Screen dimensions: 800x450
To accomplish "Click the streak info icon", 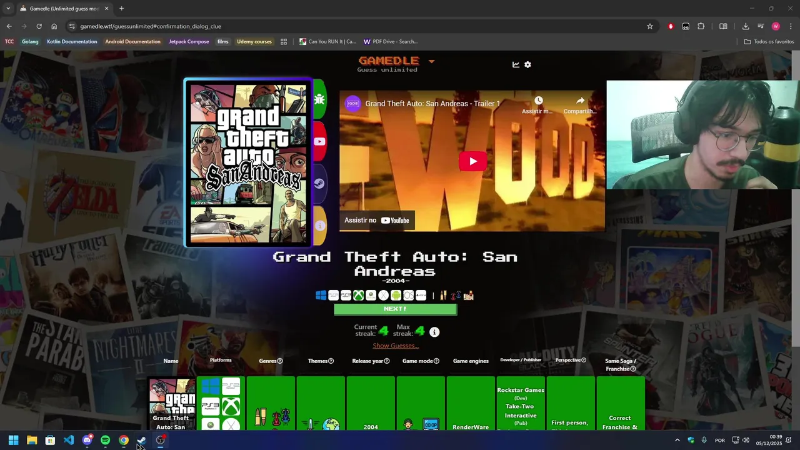I will pos(434,332).
